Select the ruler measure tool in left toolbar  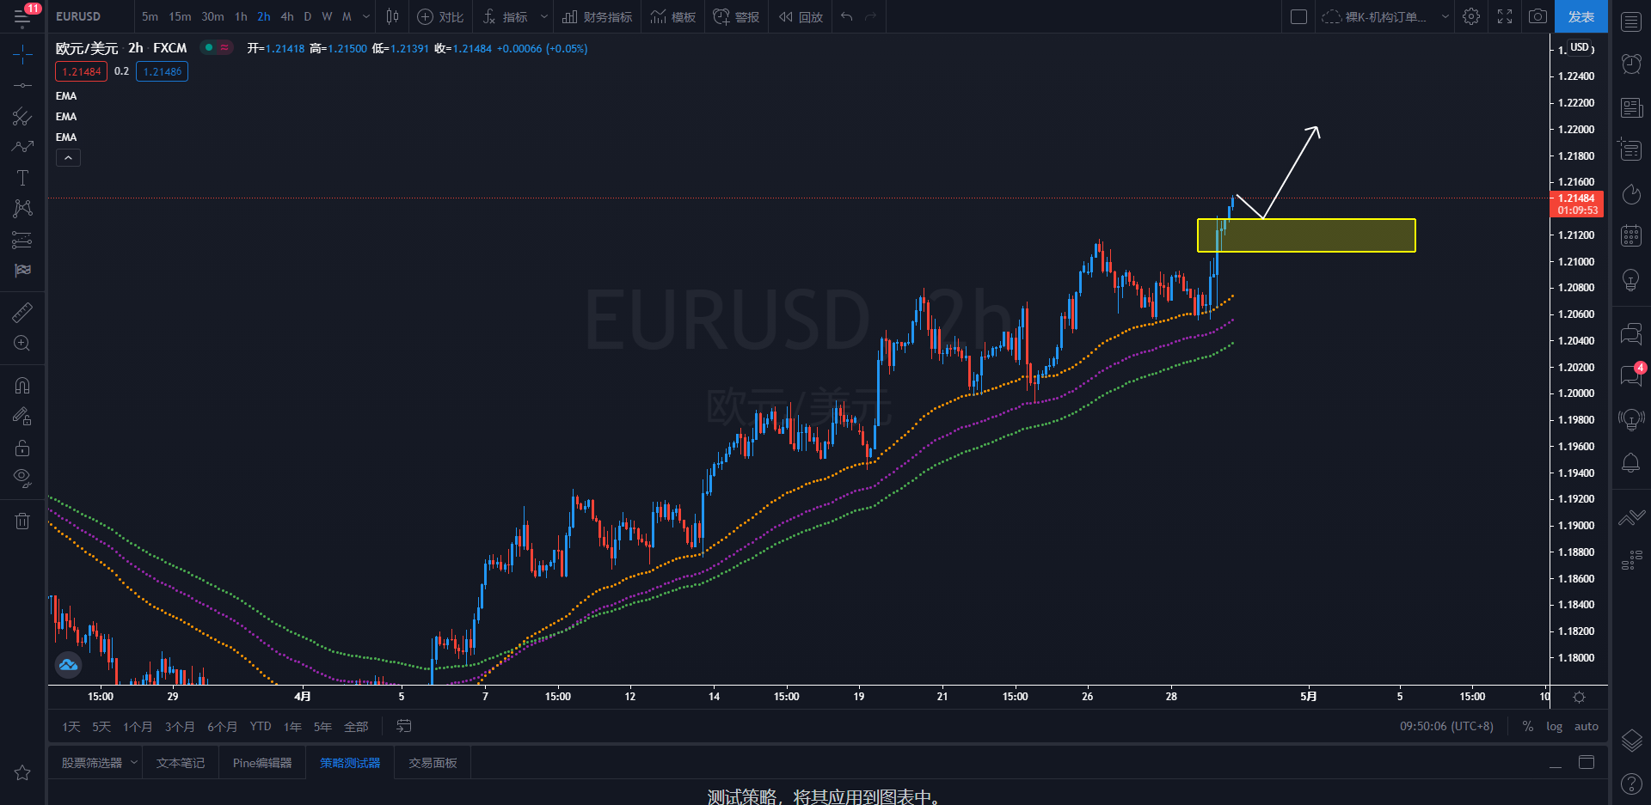click(x=22, y=312)
